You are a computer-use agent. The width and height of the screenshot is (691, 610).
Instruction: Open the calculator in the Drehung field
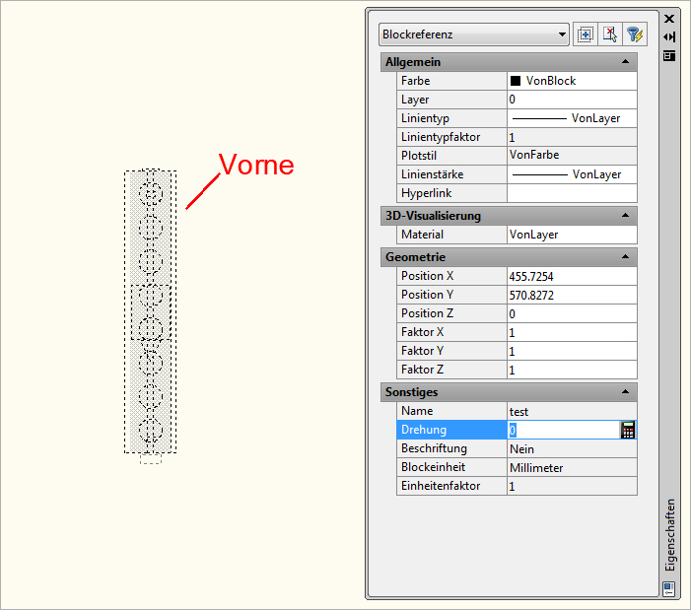coord(627,430)
